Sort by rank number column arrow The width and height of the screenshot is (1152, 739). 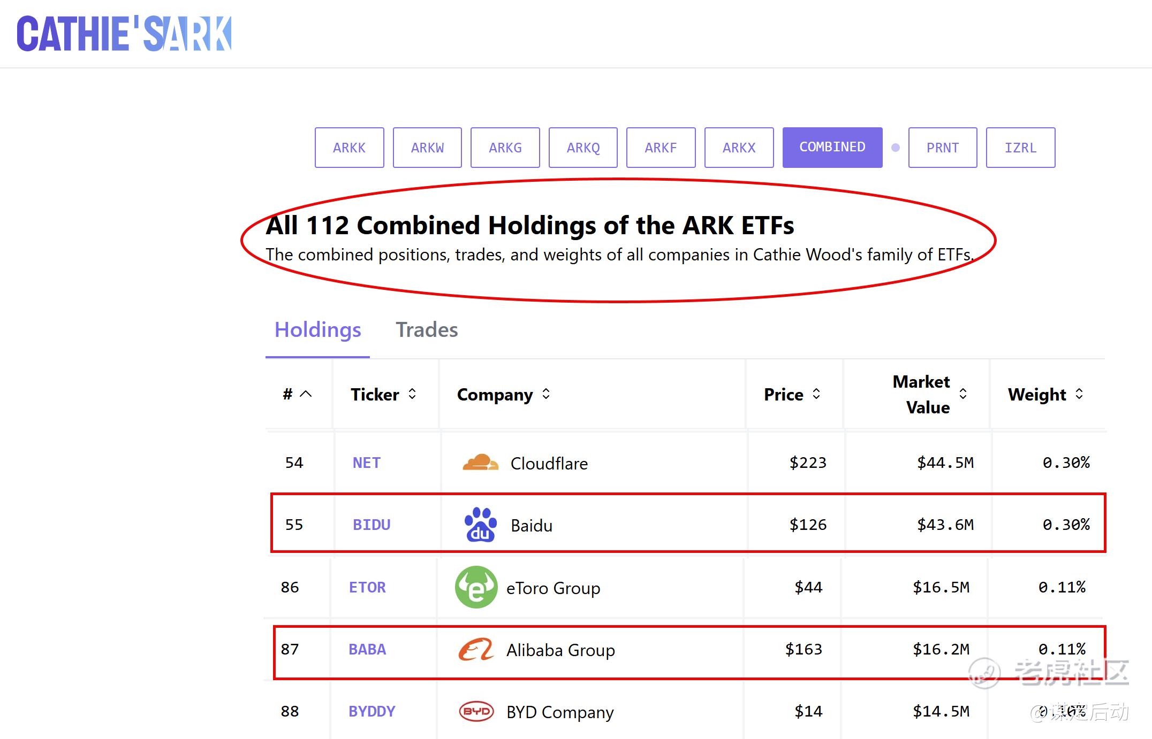pyautogui.click(x=306, y=394)
